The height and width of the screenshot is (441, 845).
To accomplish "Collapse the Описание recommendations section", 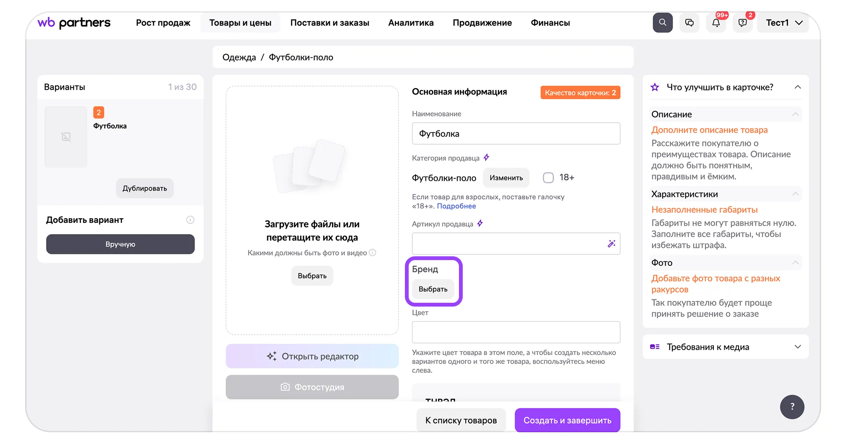I will point(795,114).
